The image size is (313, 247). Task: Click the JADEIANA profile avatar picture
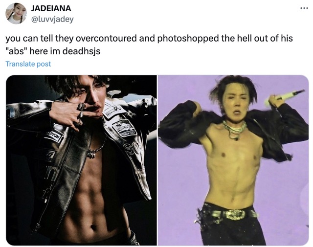pyautogui.click(x=16, y=14)
